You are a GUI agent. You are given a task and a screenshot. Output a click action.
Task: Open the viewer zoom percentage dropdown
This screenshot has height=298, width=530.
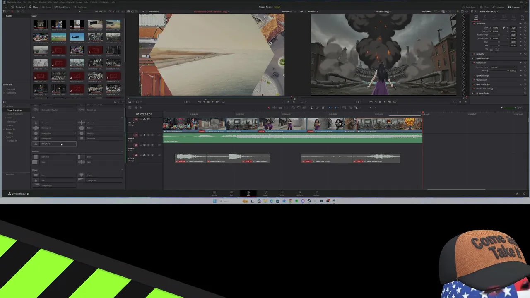(x=301, y=12)
